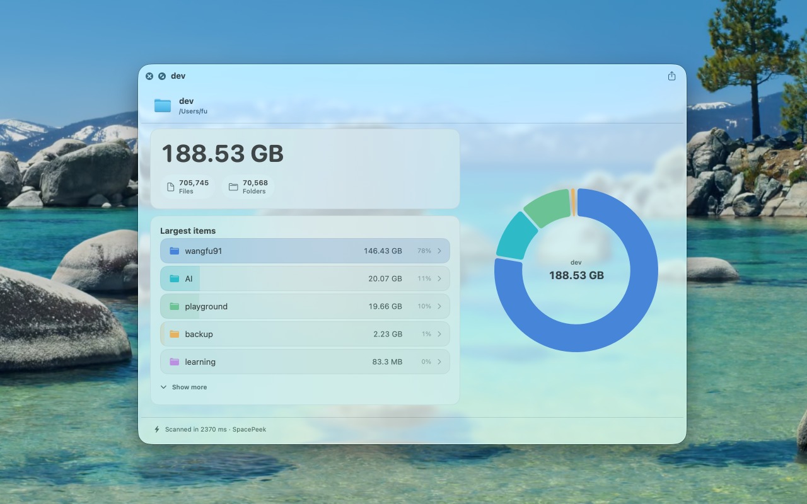Click the 146.43 GB size value
Screen dimensions: 807x504
coord(383,251)
